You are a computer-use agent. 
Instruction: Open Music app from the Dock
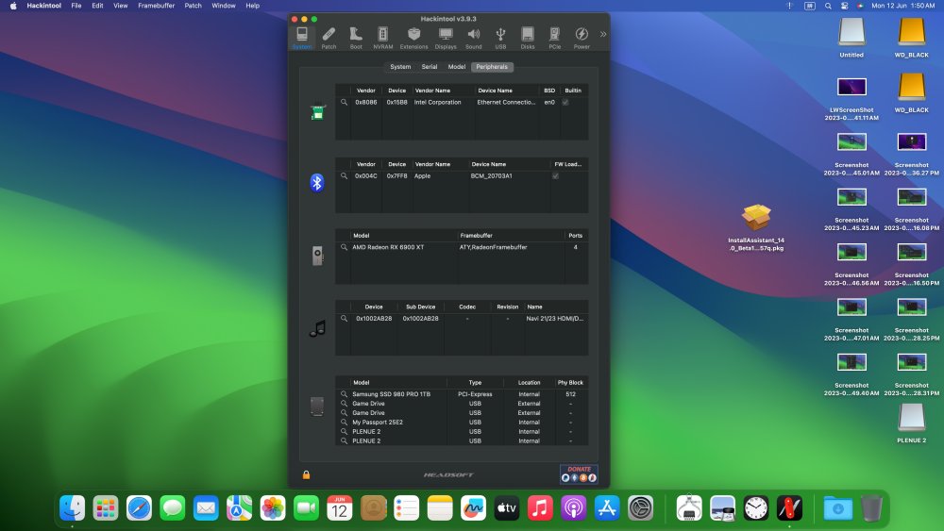pos(540,508)
